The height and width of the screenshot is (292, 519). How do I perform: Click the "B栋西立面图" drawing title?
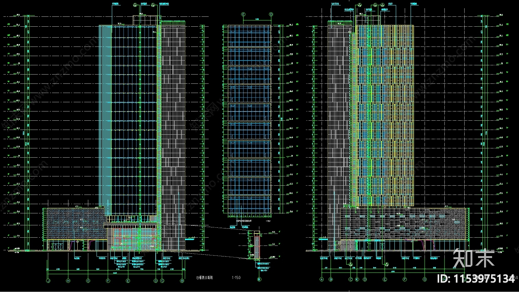205,278
